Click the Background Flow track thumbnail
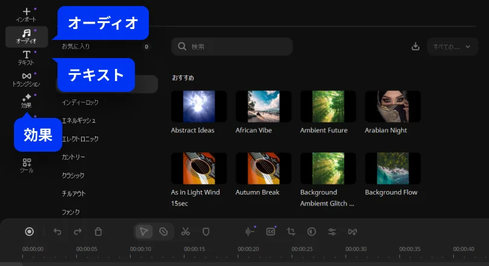 pos(393,168)
